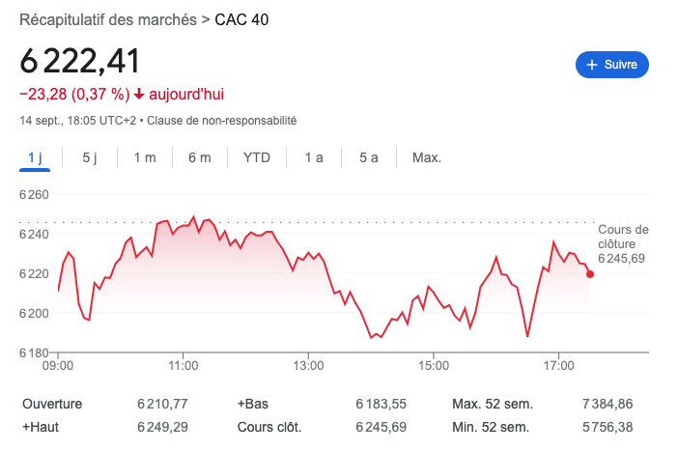Click the red down arrow icon
678x451 pixels.
coord(139,95)
